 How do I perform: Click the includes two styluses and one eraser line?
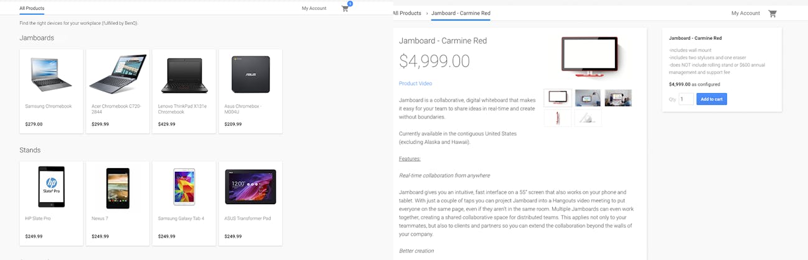pos(709,58)
